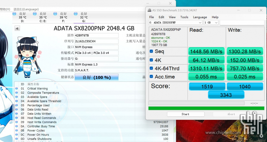Click the 4K-64Thrd read result 1310.11 MB/s

(x=207, y=68)
